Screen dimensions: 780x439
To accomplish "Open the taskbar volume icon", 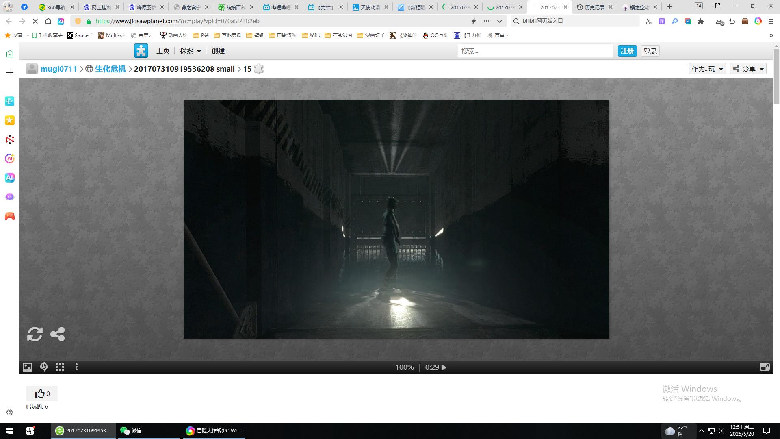I will (x=721, y=431).
